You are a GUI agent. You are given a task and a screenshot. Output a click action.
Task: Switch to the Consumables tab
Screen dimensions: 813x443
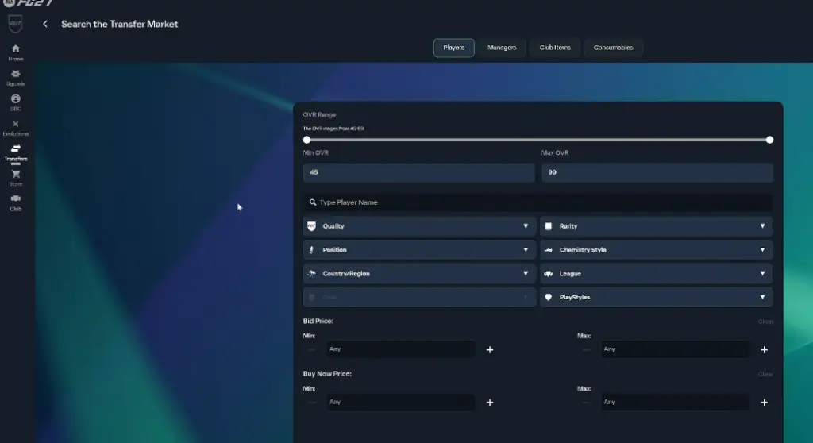tap(614, 48)
